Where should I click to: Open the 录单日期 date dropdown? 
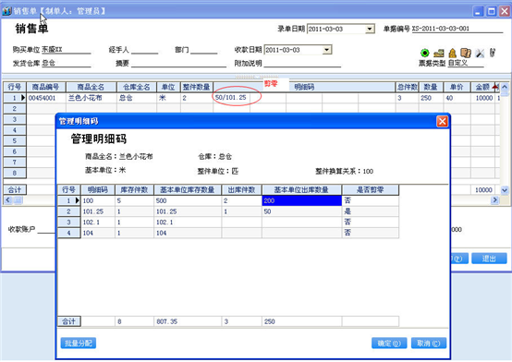pyautogui.click(x=370, y=29)
